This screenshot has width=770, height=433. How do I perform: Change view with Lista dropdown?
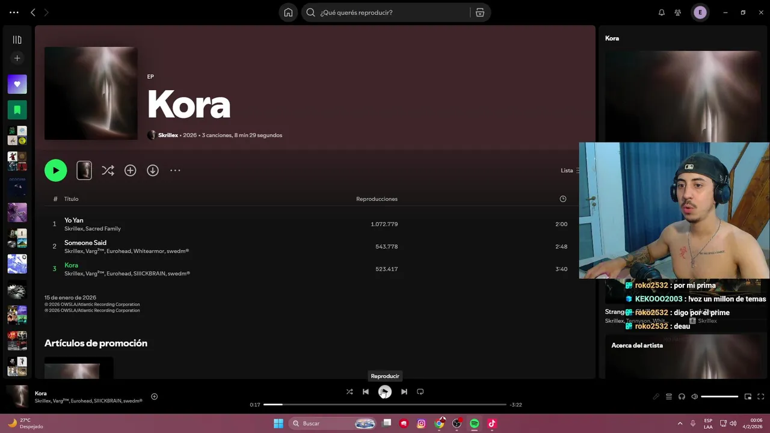[x=570, y=170]
